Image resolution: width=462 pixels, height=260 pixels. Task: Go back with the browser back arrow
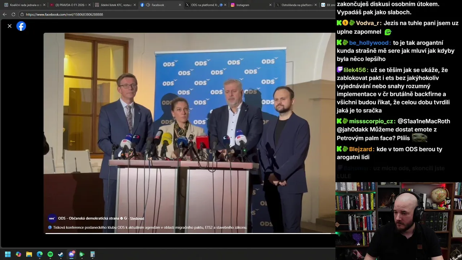5,14
